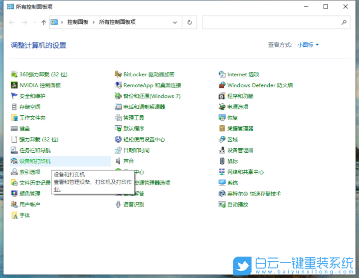Open the recent locations dropdown arrow
The width and height of the screenshot is (359, 278).
click(35, 22)
